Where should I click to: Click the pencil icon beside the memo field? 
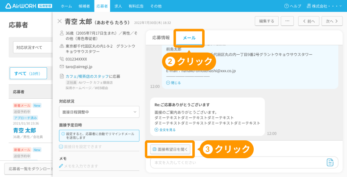tap(61, 166)
